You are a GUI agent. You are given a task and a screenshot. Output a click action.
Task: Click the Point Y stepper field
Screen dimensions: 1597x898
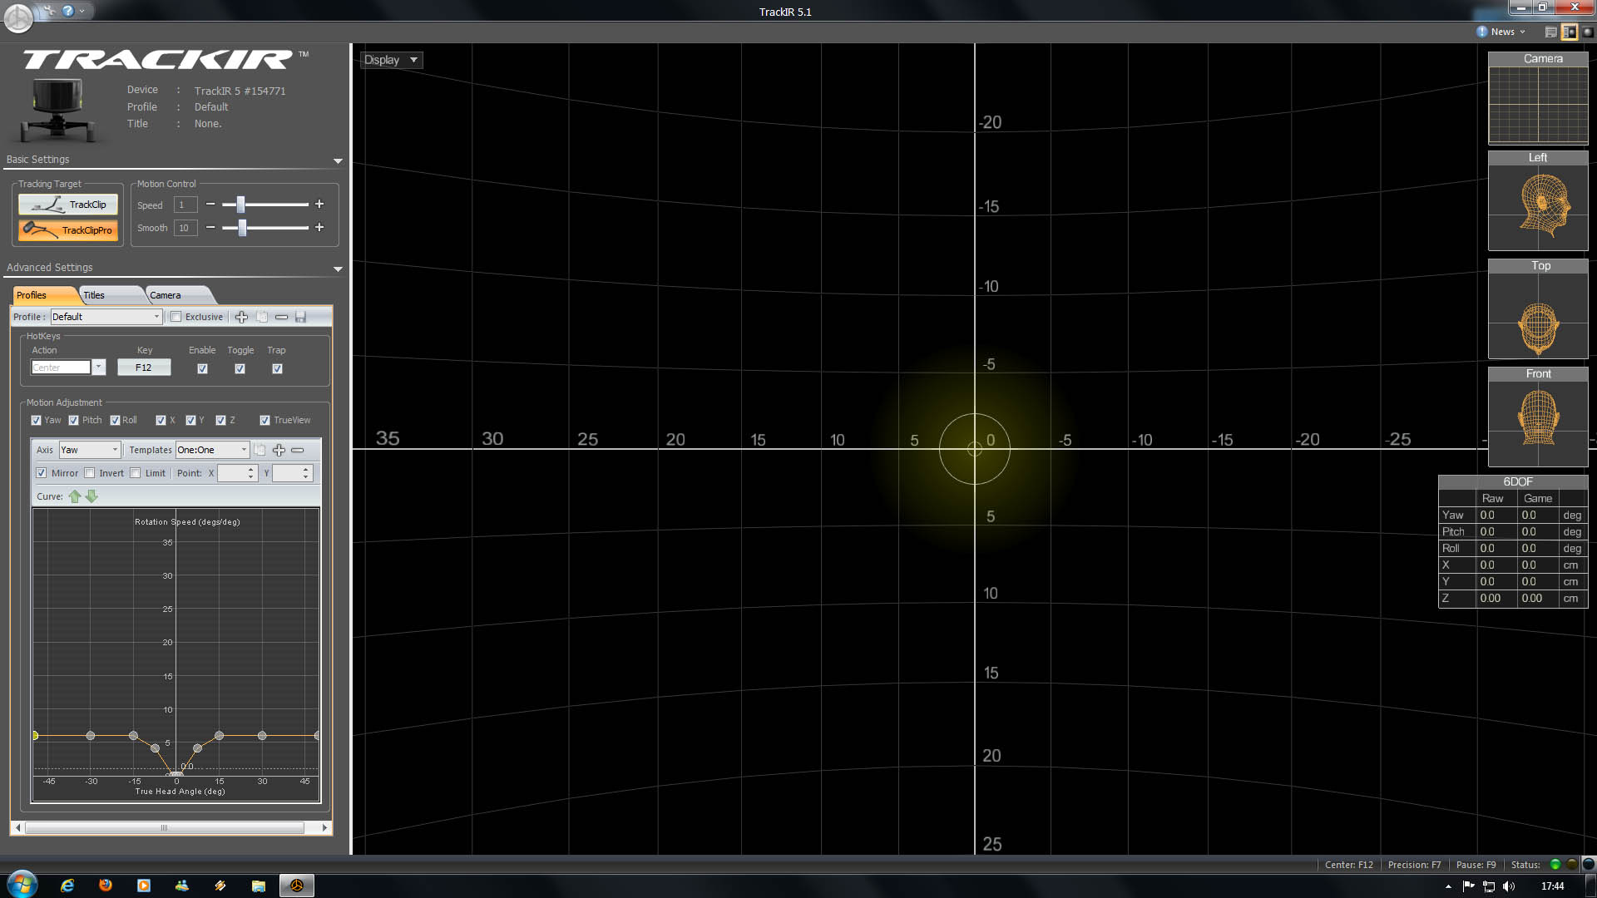coord(292,473)
